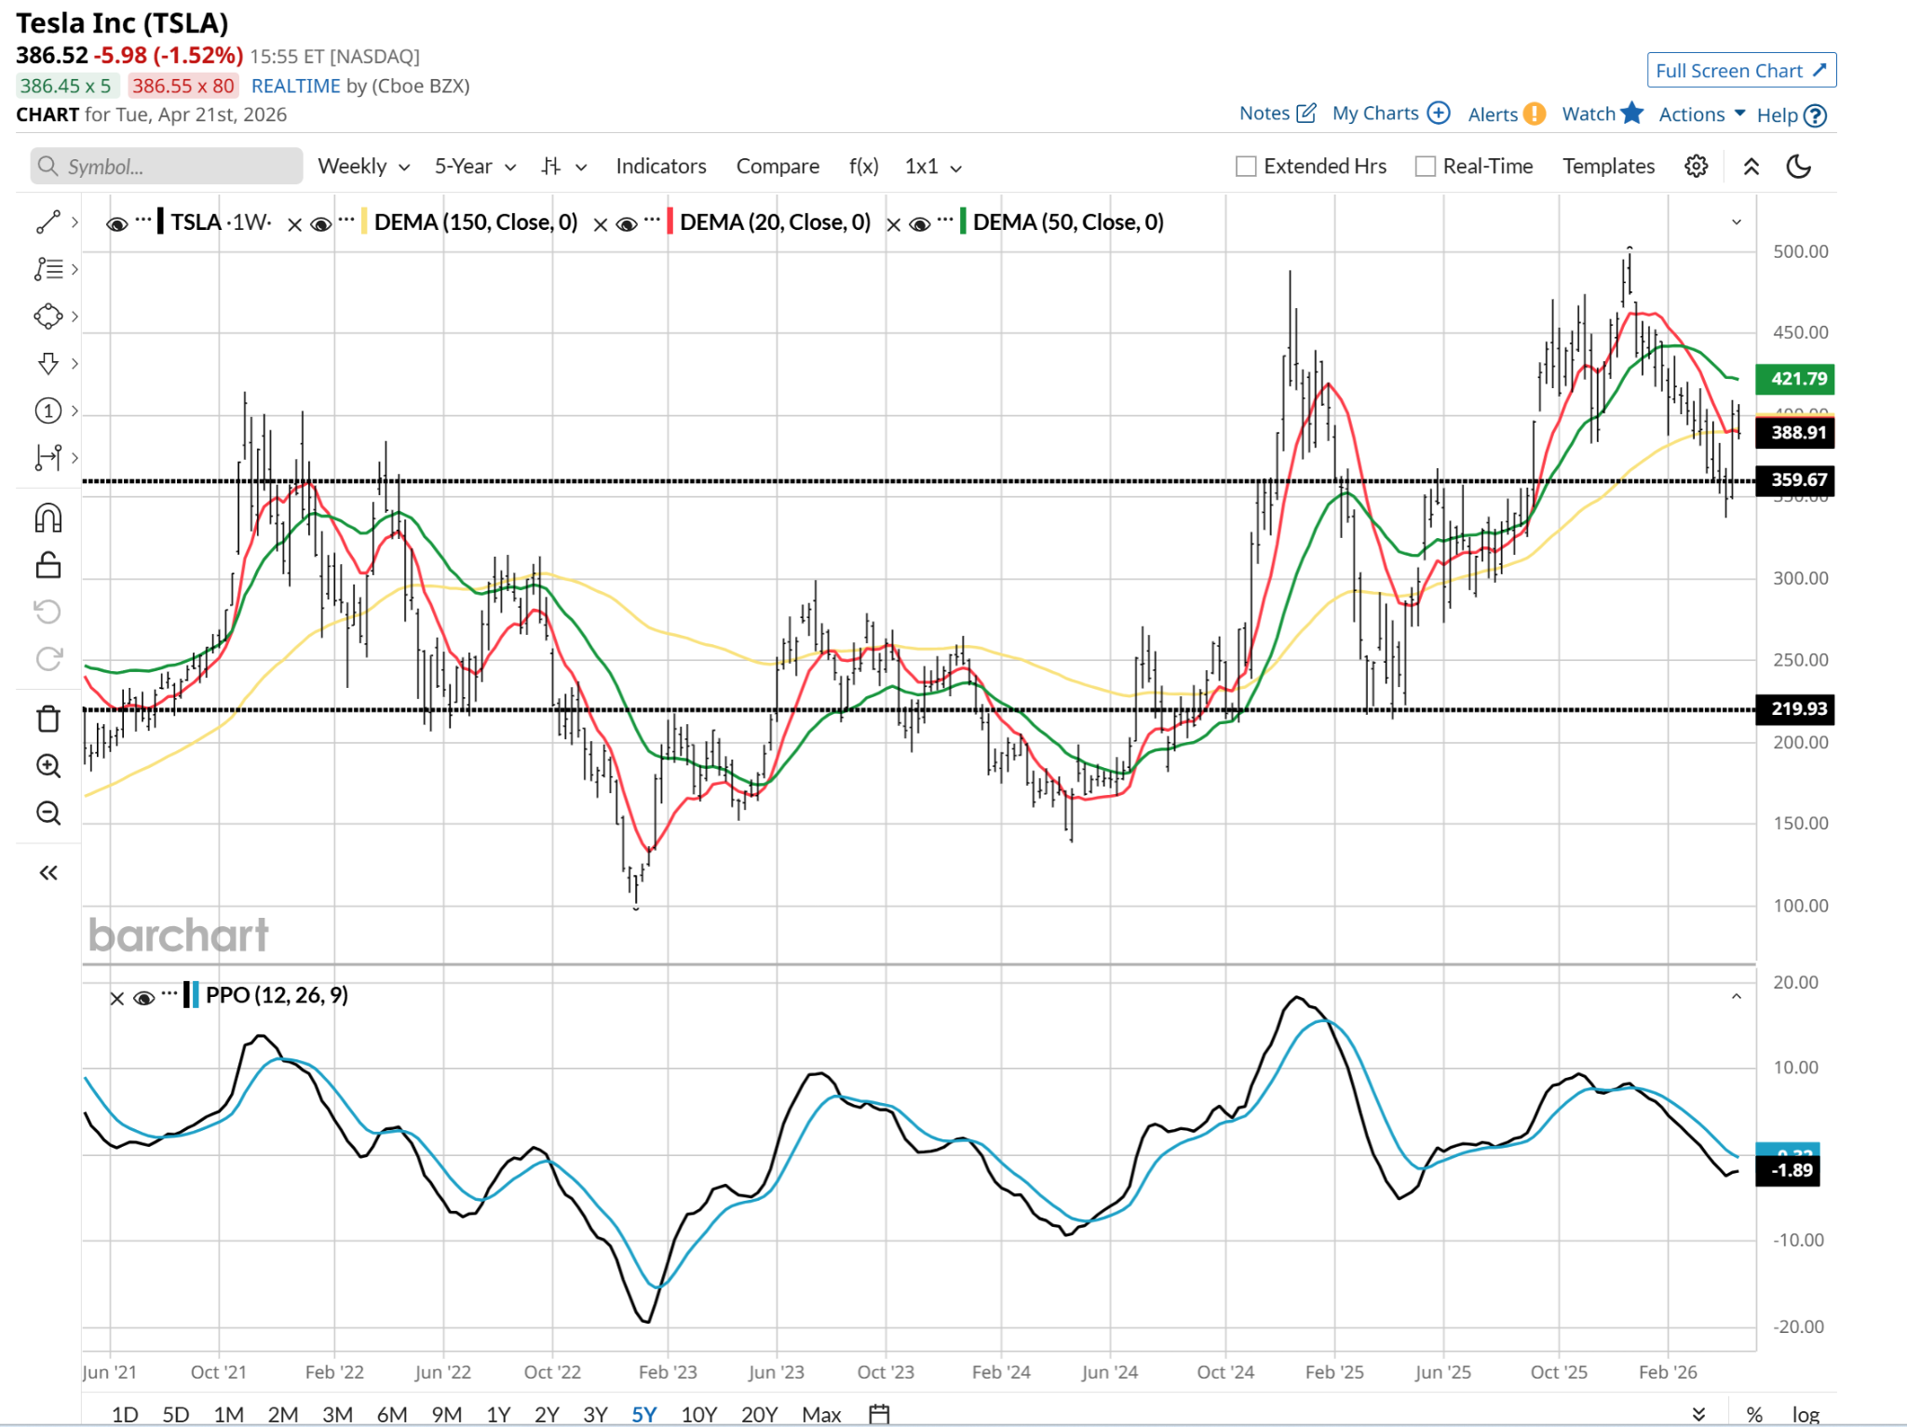Zoom out using the magnifier minus icon
This screenshot has height=1427, width=1907.
[48, 814]
